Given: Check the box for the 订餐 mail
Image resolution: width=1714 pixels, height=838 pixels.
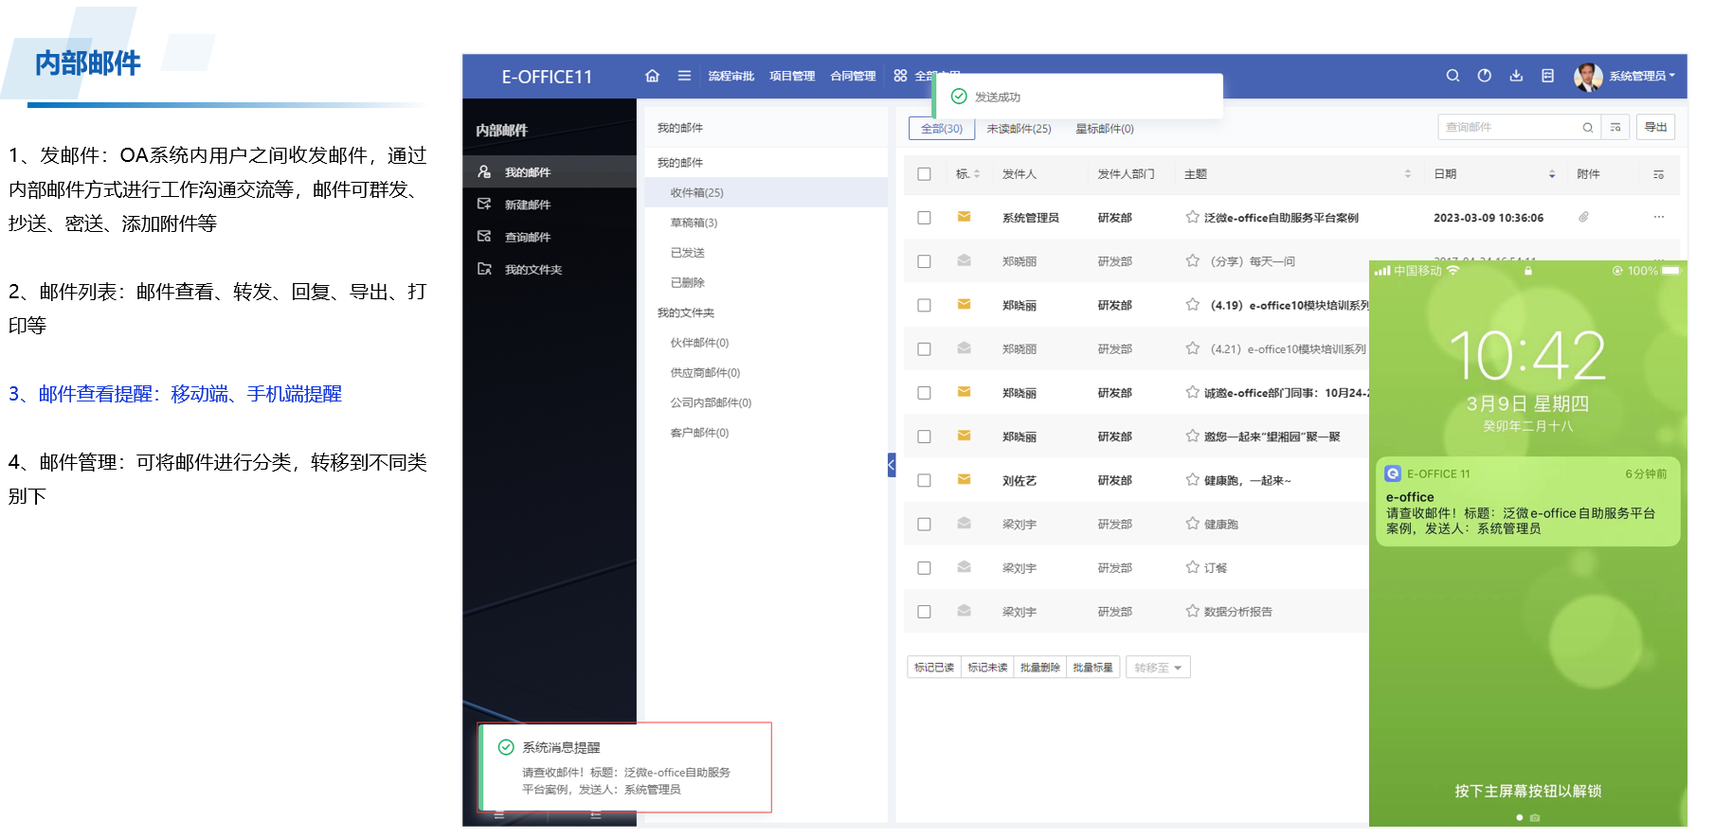Looking at the screenshot, I should coord(924,568).
